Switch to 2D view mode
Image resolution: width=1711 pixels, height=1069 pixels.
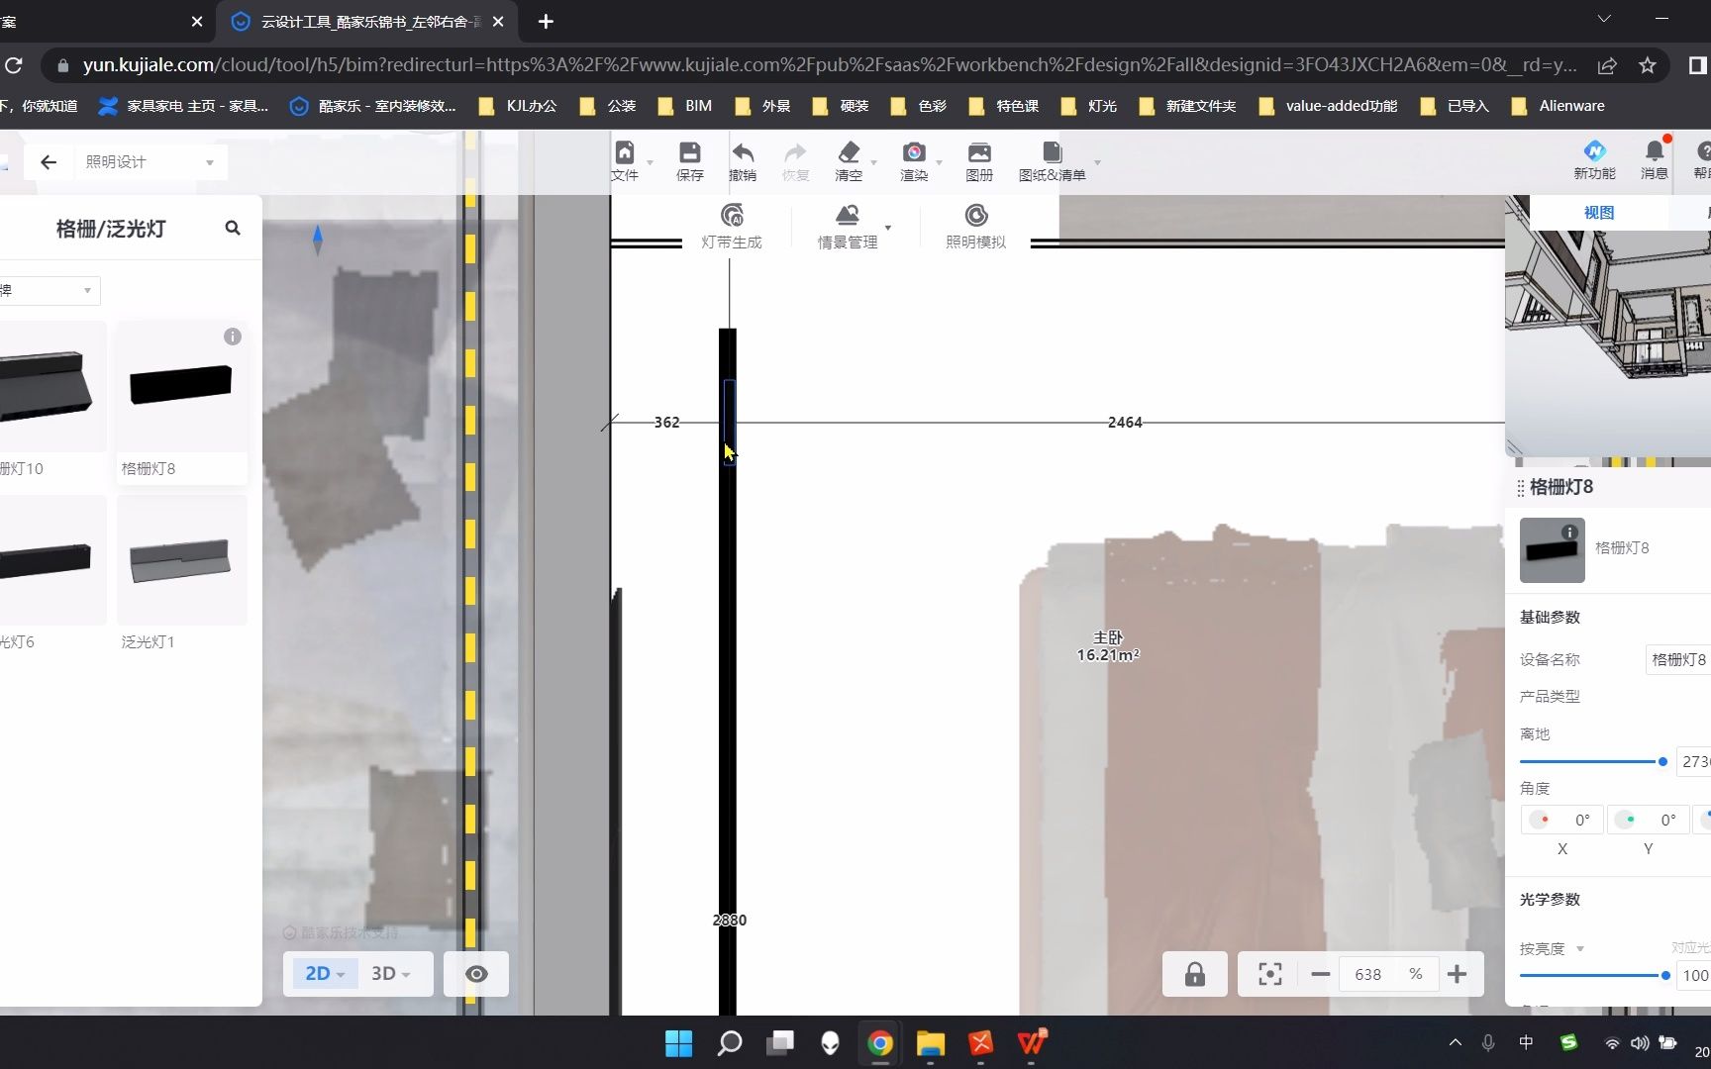pos(324,974)
